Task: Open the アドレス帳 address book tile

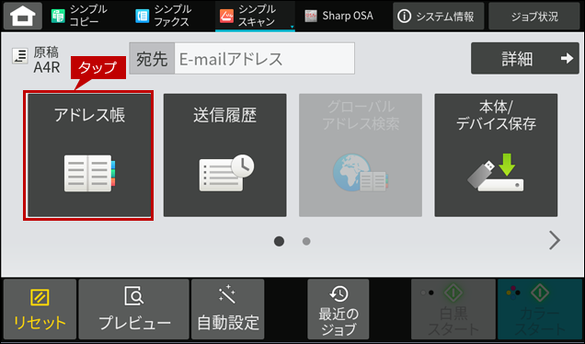Action: point(89,155)
